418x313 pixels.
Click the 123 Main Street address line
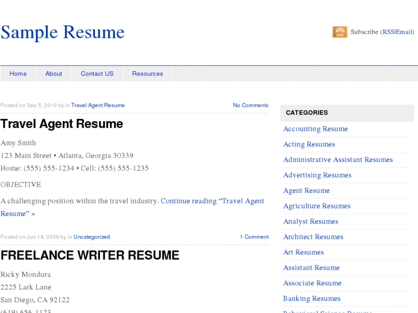(x=67, y=156)
